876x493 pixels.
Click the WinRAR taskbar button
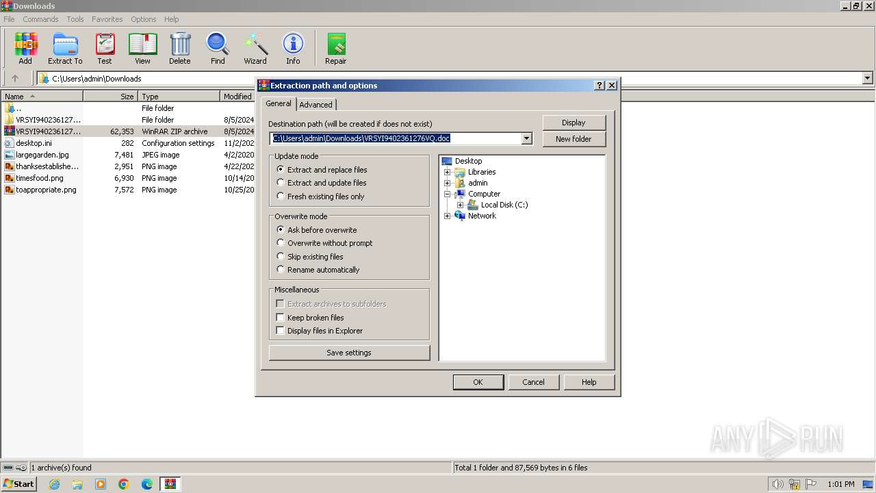pos(170,484)
